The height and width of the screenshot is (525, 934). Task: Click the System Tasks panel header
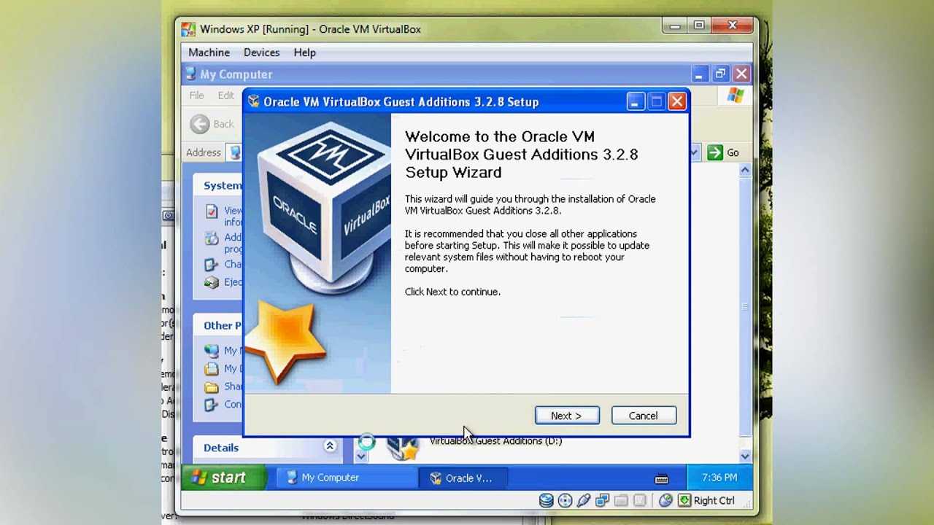tap(219, 185)
